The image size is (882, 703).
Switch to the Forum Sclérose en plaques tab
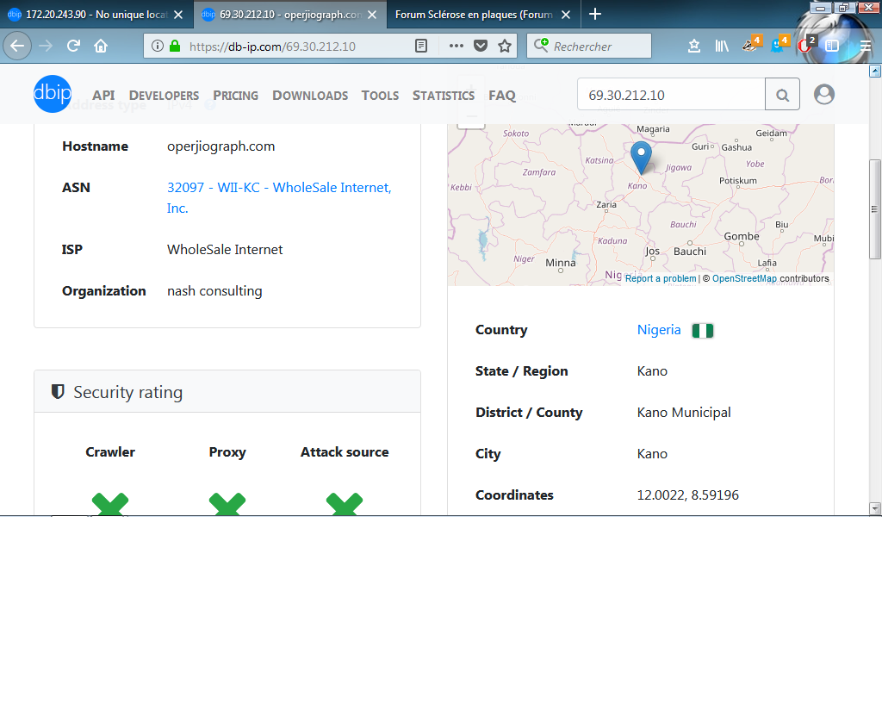pos(484,15)
